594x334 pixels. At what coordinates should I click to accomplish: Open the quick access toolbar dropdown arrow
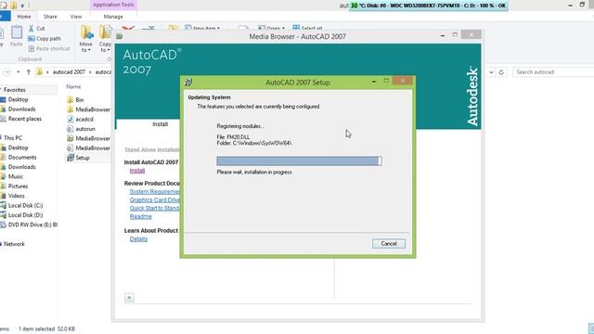22,6
